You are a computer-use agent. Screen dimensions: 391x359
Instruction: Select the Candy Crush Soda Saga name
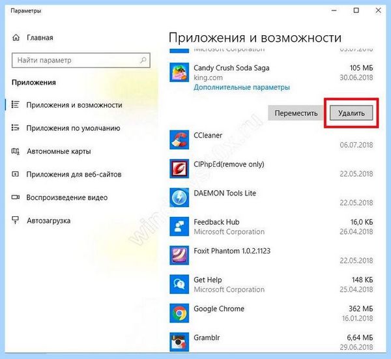pyautogui.click(x=231, y=68)
